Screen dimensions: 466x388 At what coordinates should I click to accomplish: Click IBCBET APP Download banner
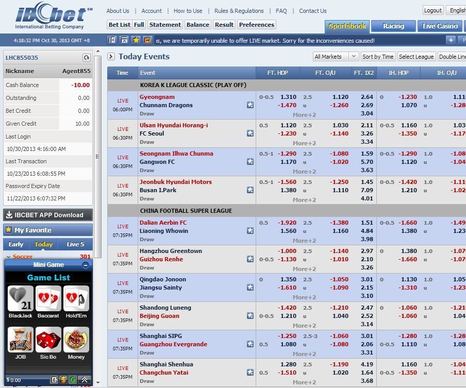[x=48, y=215]
